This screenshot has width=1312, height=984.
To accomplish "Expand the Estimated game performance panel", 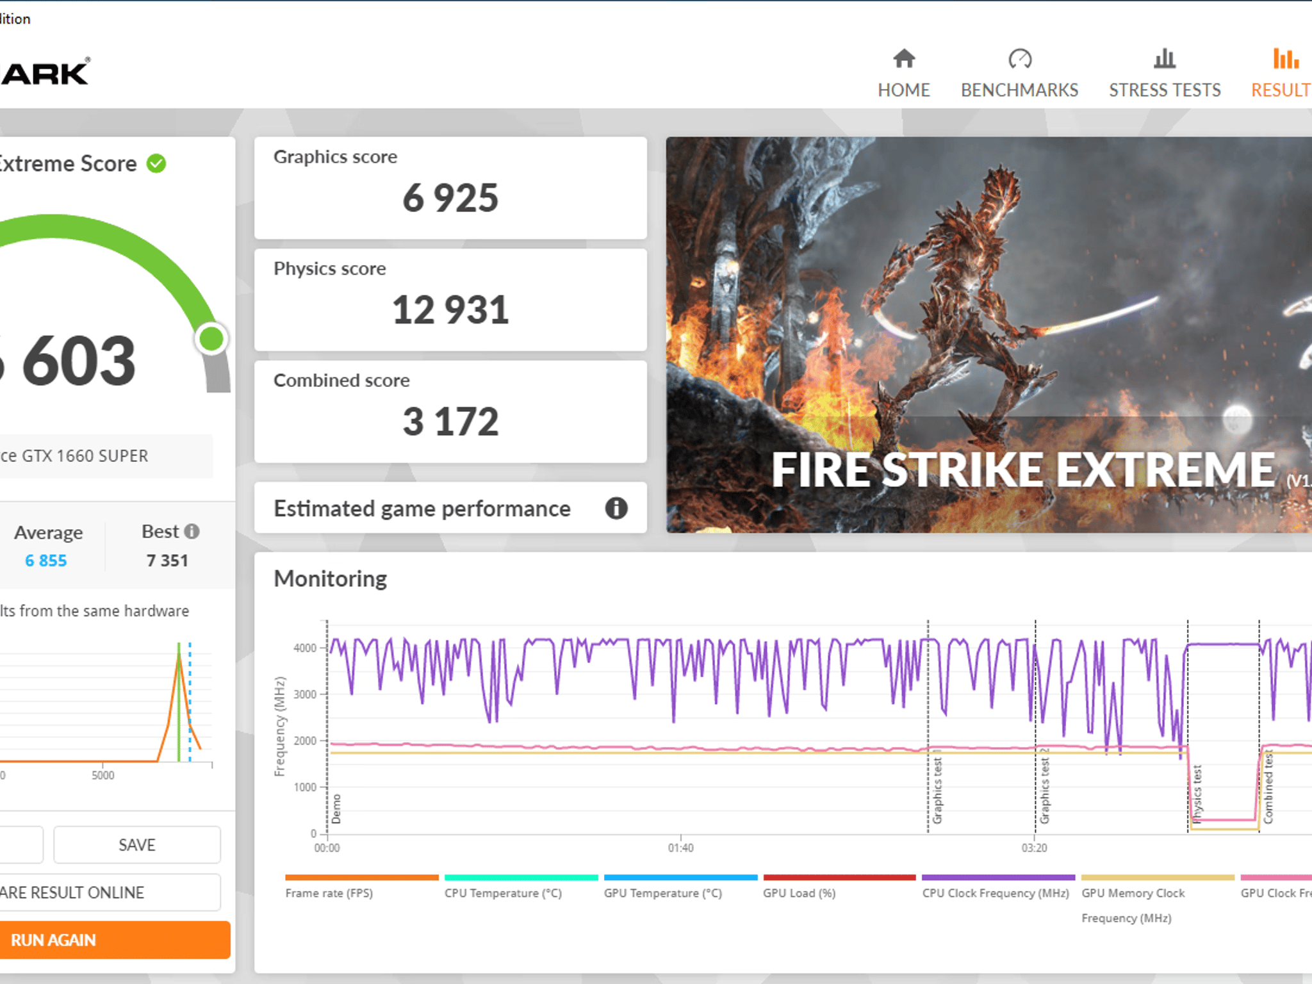I will tap(450, 508).
